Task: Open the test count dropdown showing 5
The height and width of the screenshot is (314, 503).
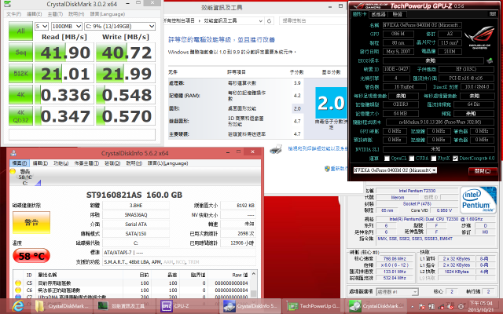Action: click(42, 26)
